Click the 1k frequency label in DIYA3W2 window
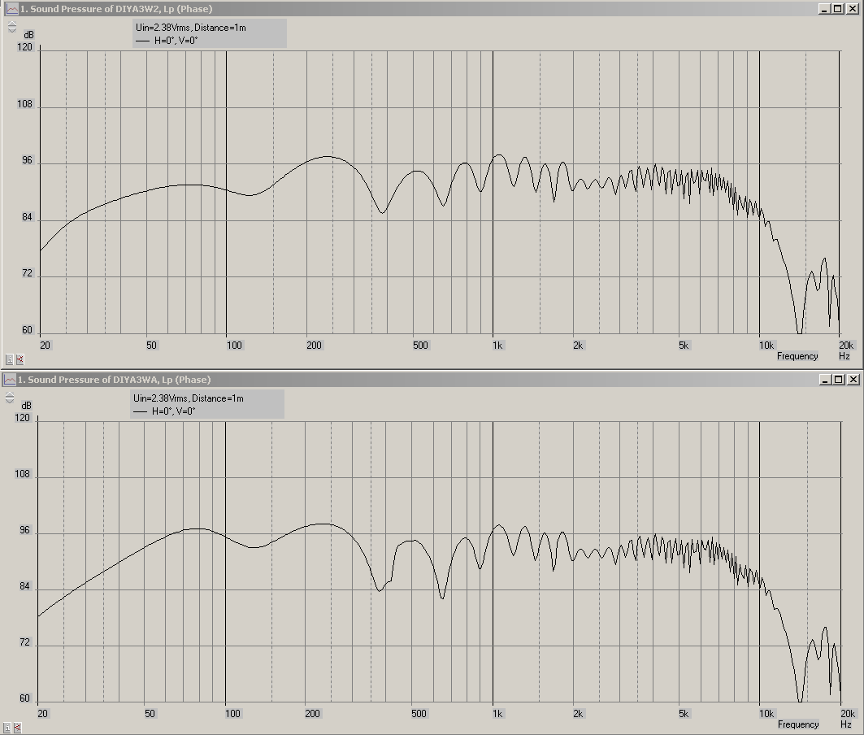864x735 pixels. [497, 346]
